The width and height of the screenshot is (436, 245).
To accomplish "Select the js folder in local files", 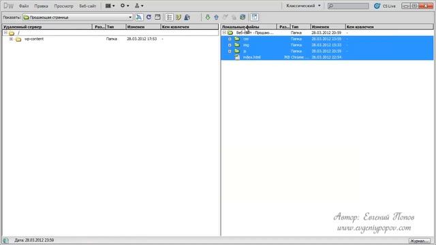I will pyautogui.click(x=327, y=51).
